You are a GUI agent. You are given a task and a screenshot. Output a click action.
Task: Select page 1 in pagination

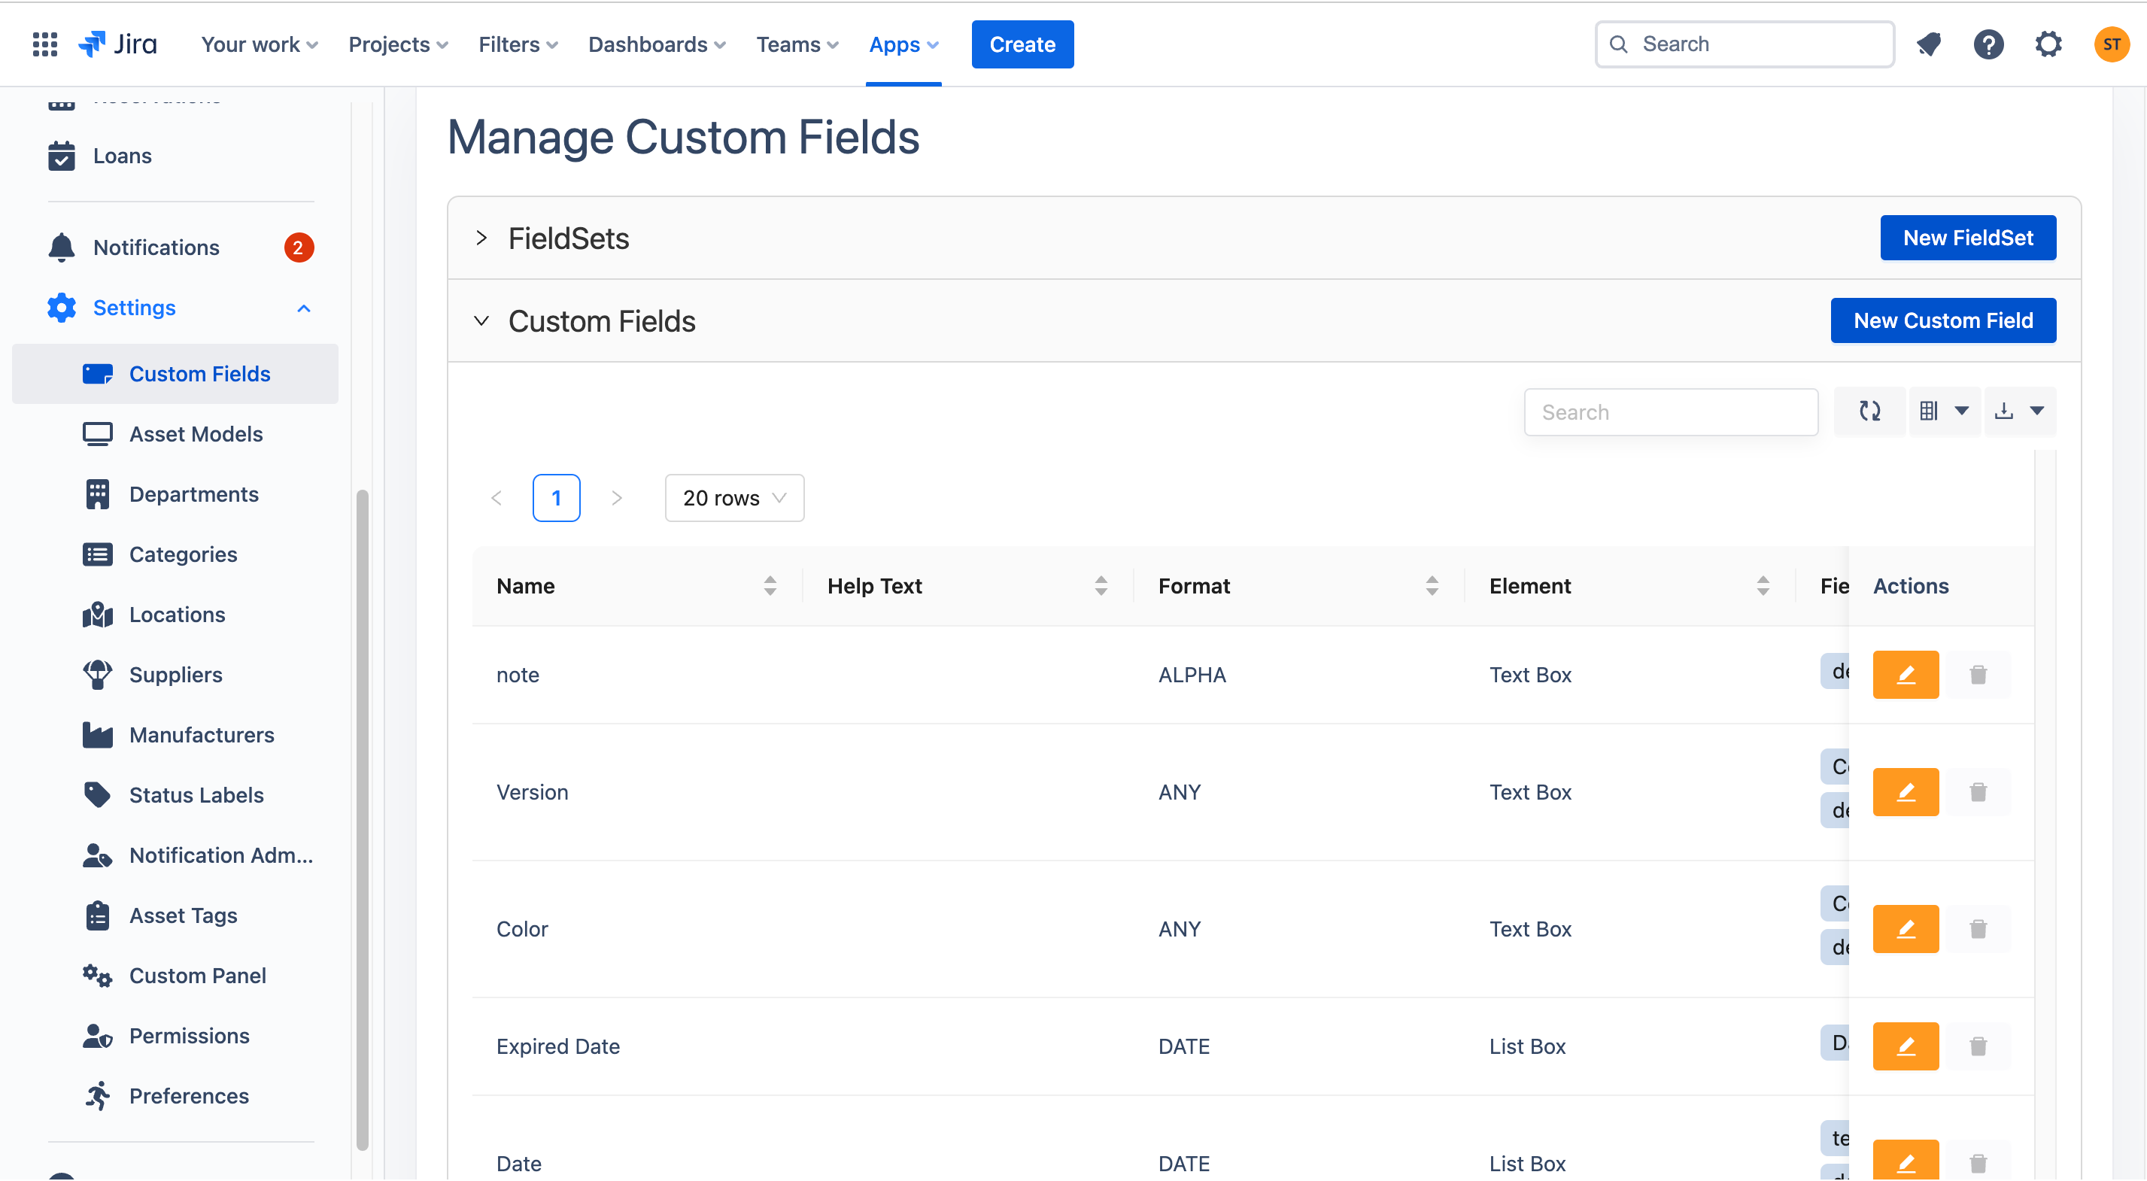tap(556, 497)
